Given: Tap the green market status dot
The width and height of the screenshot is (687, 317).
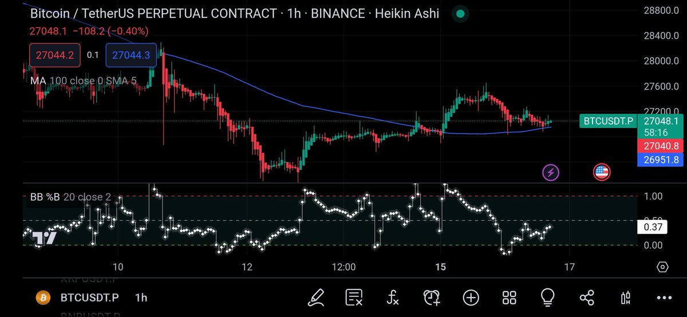Looking at the screenshot, I should [460, 13].
